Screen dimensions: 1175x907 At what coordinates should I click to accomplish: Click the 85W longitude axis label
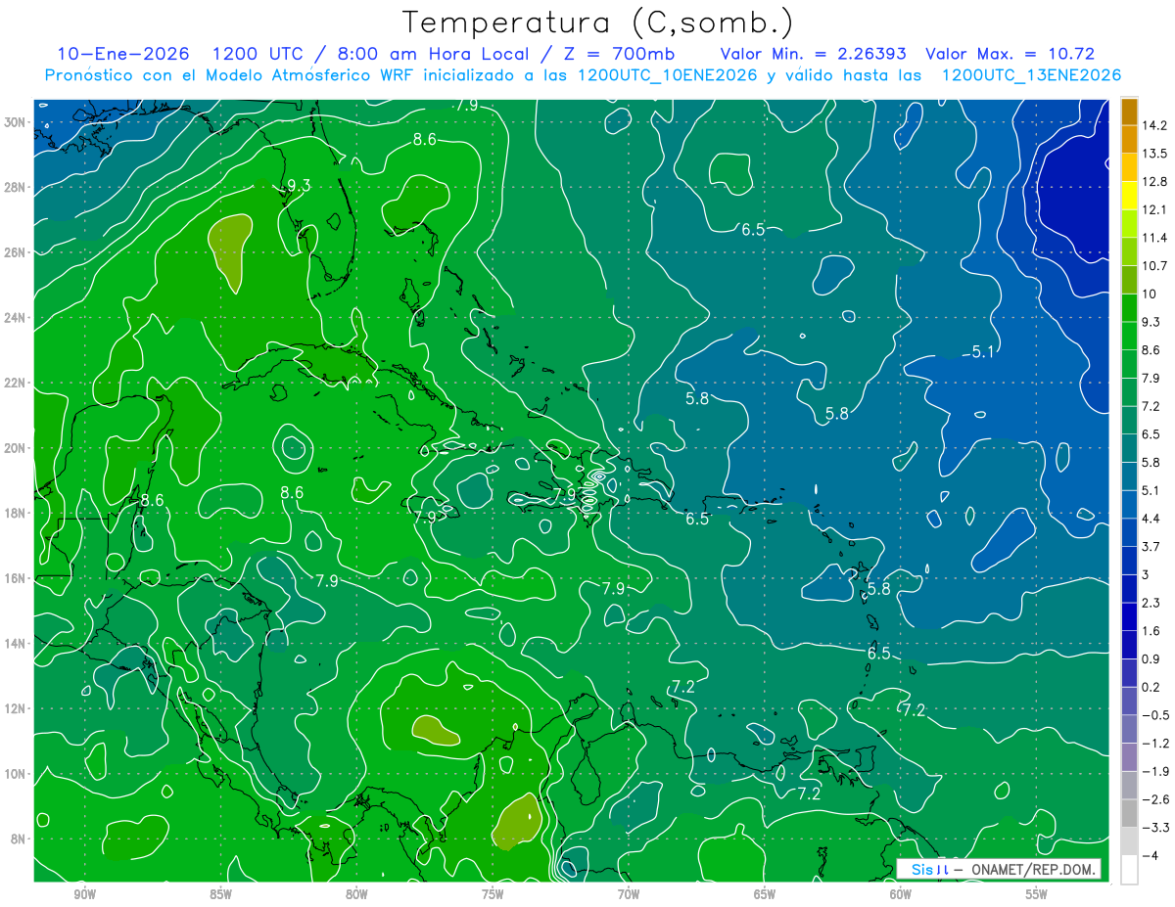220,894
